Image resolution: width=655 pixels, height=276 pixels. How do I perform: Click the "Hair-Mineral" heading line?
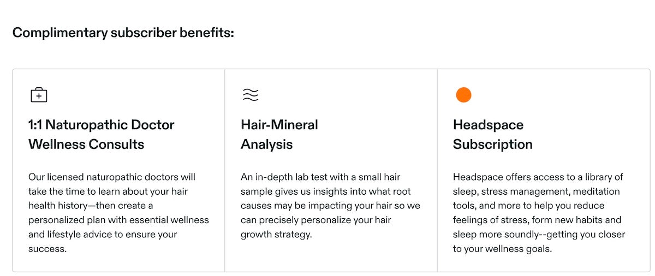pyautogui.click(x=279, y=125)
